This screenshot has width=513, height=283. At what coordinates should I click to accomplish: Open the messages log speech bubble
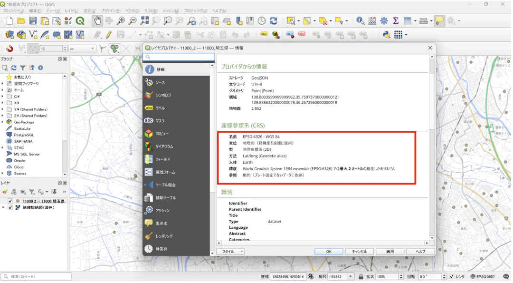(x=506, y=277)
